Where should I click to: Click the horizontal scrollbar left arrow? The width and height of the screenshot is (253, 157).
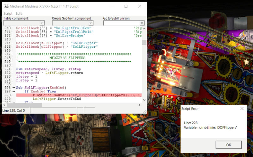(x=4, y=105)
